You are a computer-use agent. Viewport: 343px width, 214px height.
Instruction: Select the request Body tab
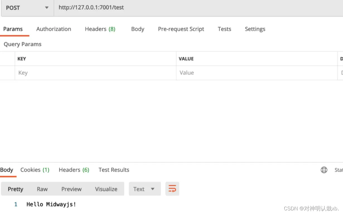(138, 29)
